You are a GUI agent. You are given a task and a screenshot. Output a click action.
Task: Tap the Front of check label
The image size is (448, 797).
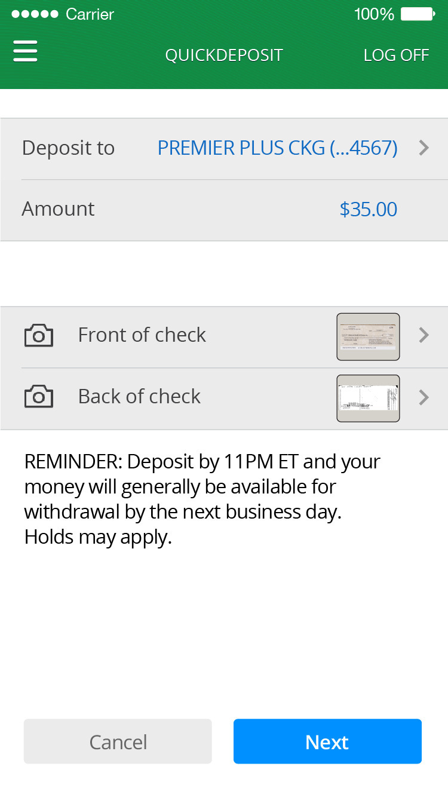pyautogui.click(x=142, y=335)
